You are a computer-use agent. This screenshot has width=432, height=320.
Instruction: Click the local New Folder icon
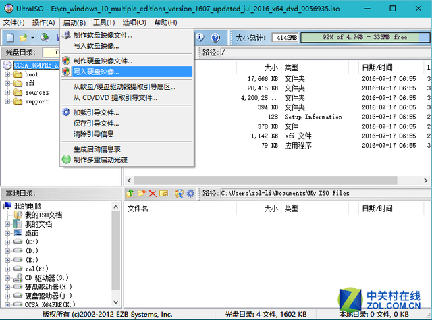[141, 194]
